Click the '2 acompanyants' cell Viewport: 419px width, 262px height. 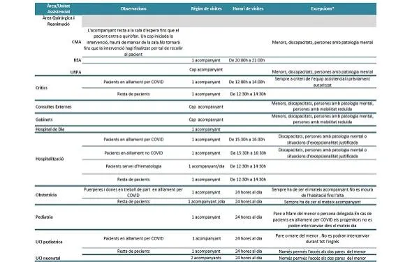(x=206, y=258)
